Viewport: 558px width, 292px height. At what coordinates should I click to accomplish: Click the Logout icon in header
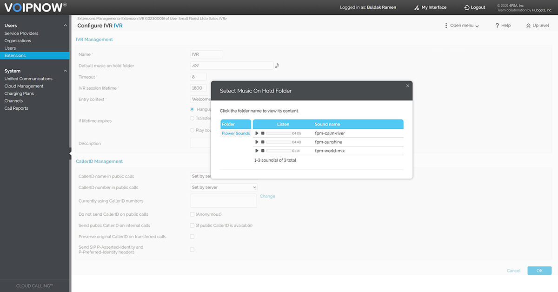[467, 7]
